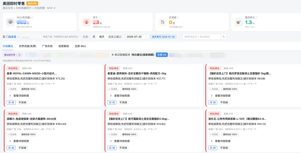
Task: Select the 全部 65 filter
Action: click(x=162, y=55)
